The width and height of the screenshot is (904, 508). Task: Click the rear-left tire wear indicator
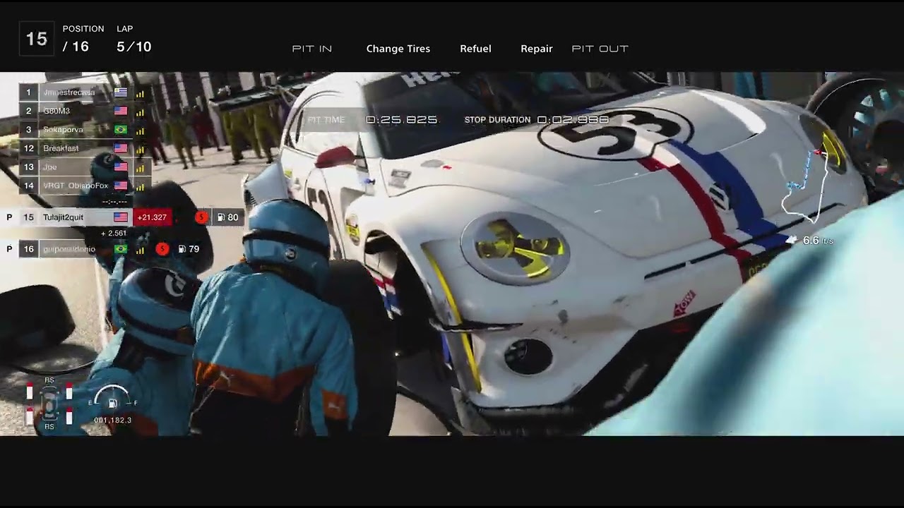click(x=30, y=417)
